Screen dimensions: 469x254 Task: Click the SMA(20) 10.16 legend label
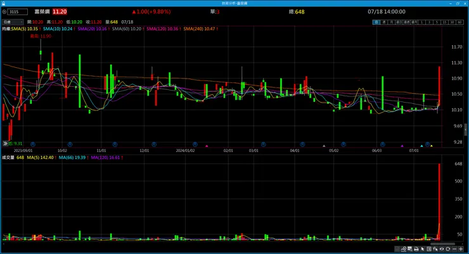[92, 29]
